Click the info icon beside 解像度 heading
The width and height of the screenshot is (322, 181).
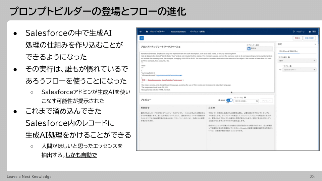[149, 108]
